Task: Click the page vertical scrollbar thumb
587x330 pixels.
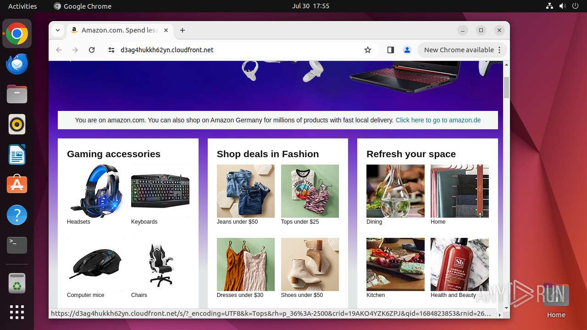Action: click(506, 88)
